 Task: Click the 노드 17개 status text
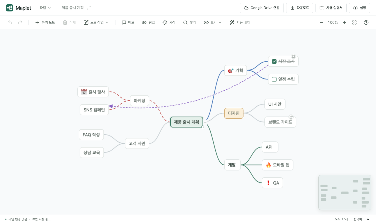coord(341,219)
